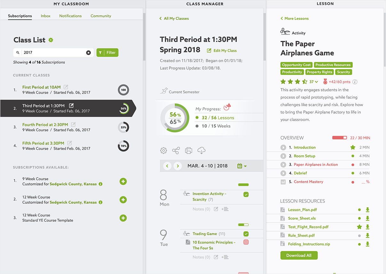This screenshot has width=386, height=274.
Task: Show info for 9 Week Sedgwick County
Action: (101, 184)
